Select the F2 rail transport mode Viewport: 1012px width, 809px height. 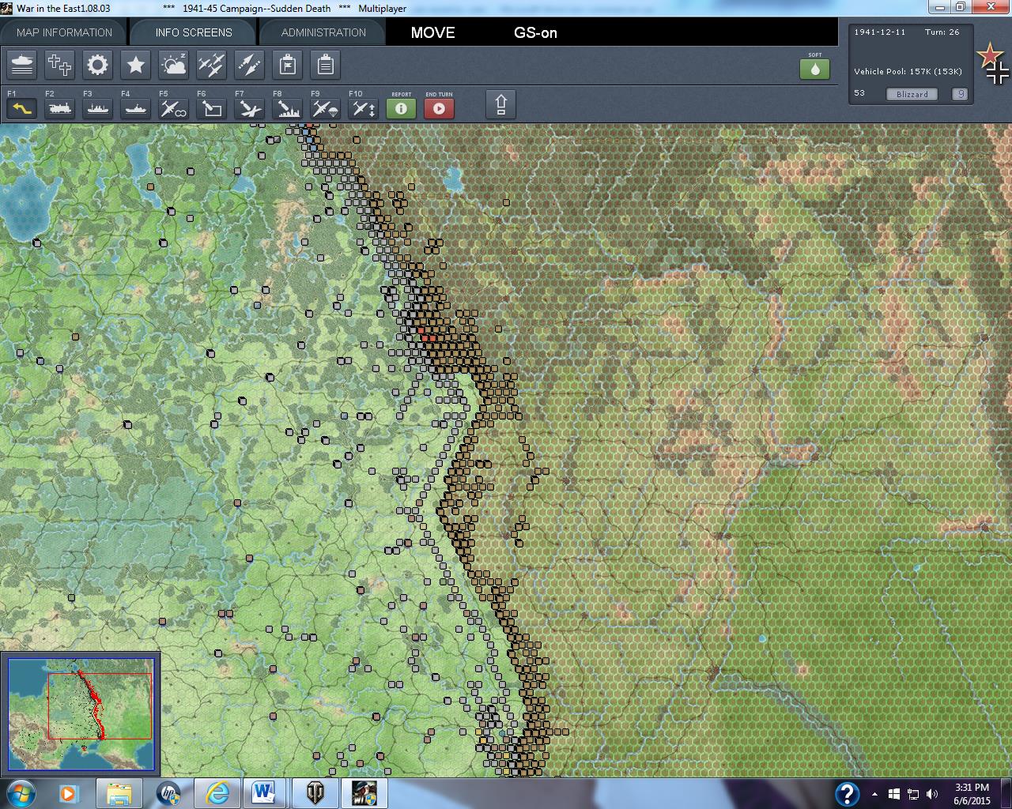[60, 108]
